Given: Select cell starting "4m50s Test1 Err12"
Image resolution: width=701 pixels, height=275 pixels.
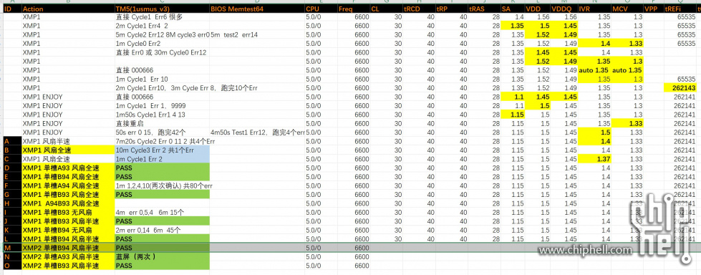Looking at the screenshot, I should 256,132.
